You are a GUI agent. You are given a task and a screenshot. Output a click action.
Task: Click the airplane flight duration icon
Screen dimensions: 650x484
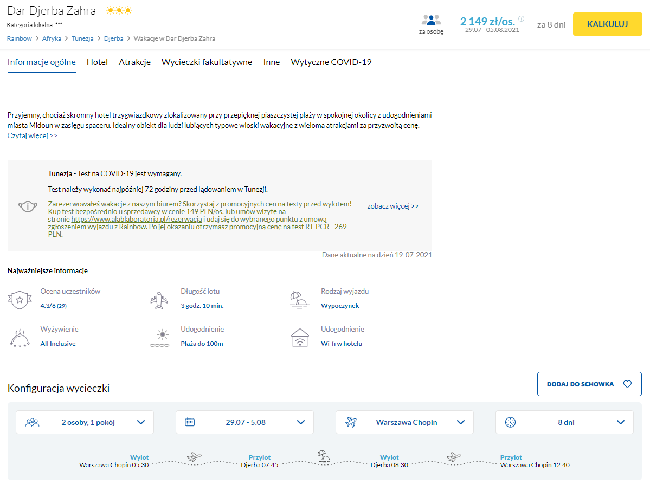tap(159, 299)
